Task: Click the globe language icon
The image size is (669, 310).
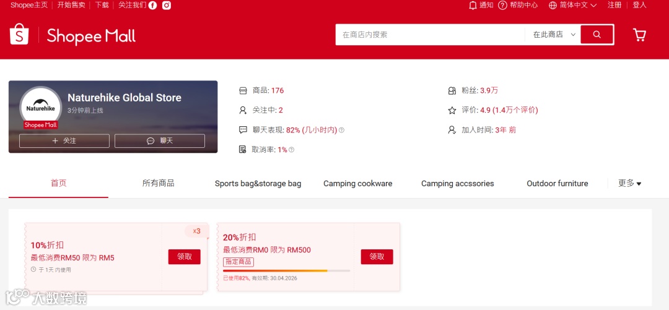Action: click(x=553, y=5)
